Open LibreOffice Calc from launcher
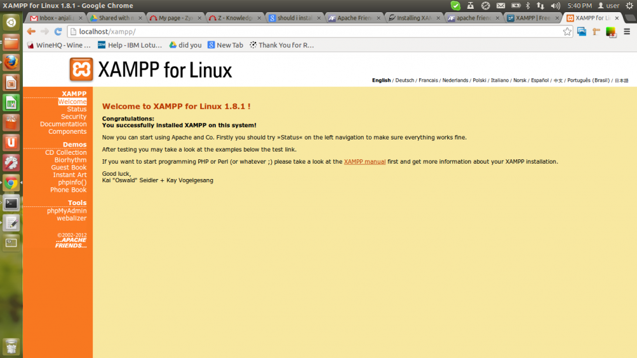 click(x=11, y=103)
